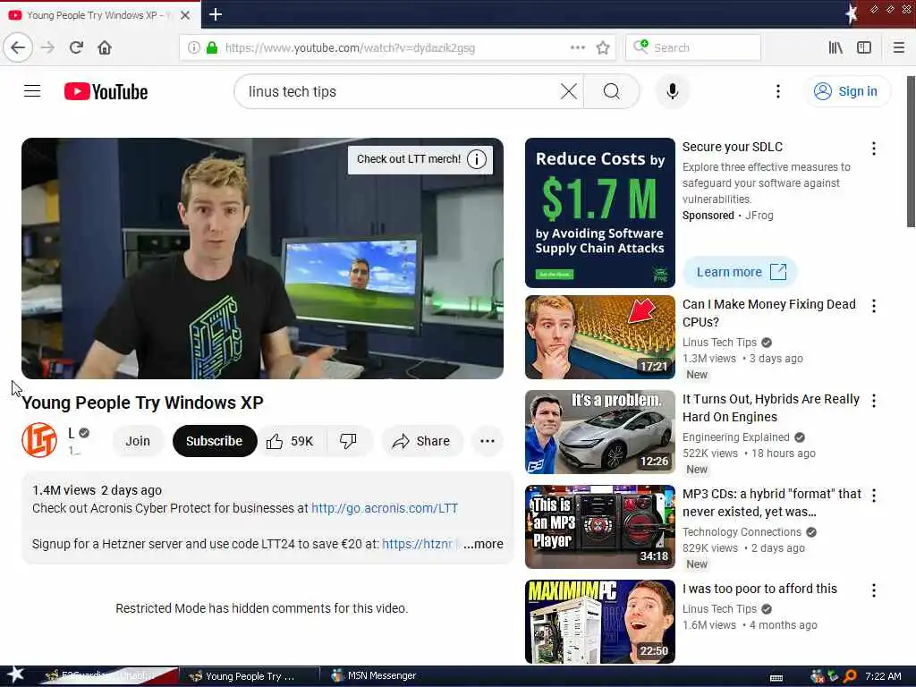This screenshot has height=687, width=916.
Task: Click the JFrog Reduce Costs ad image
Action: [600, 213]
